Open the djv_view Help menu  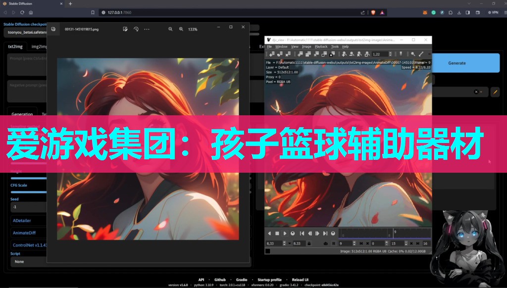(x=345, y=47)
